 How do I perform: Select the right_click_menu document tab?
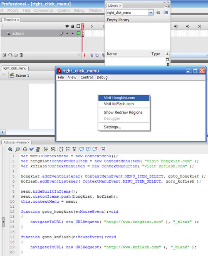click(x=15, y=68)
